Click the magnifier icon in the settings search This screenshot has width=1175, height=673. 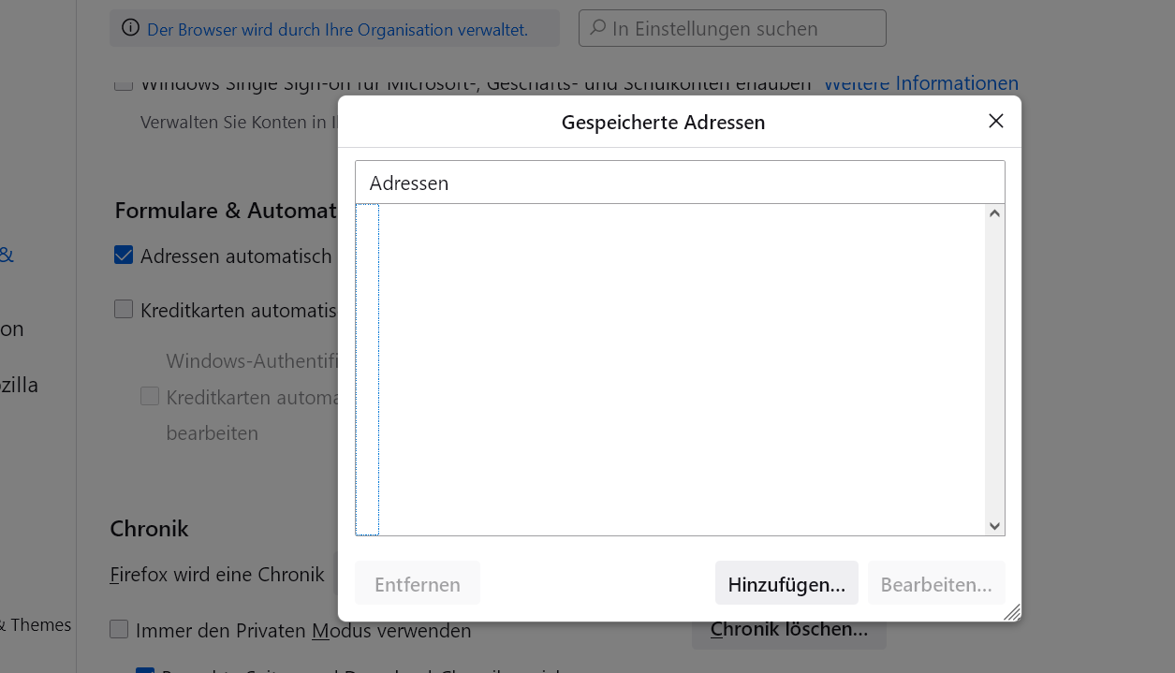pyautogui.click(x=597, y=29)
